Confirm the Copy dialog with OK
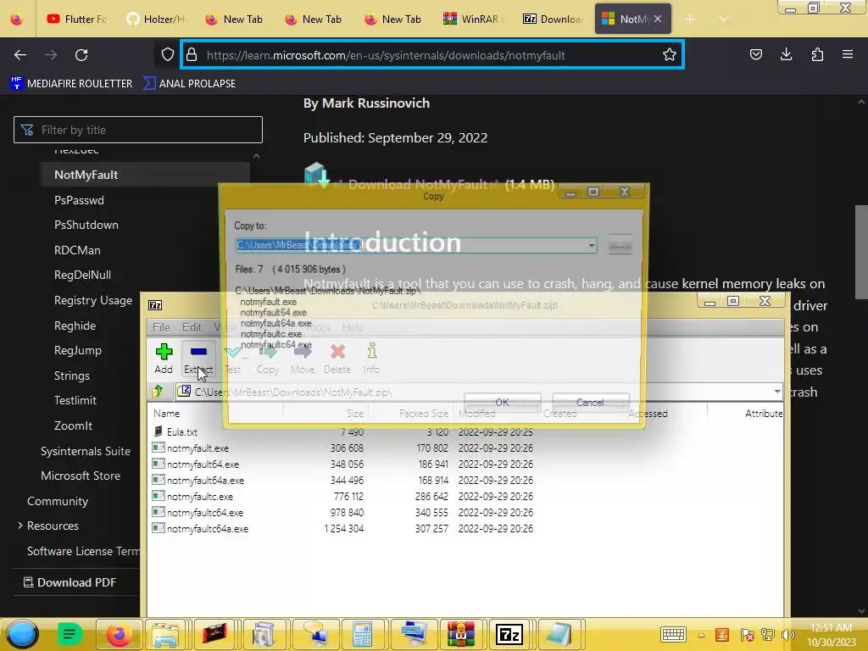 [502, 403]
